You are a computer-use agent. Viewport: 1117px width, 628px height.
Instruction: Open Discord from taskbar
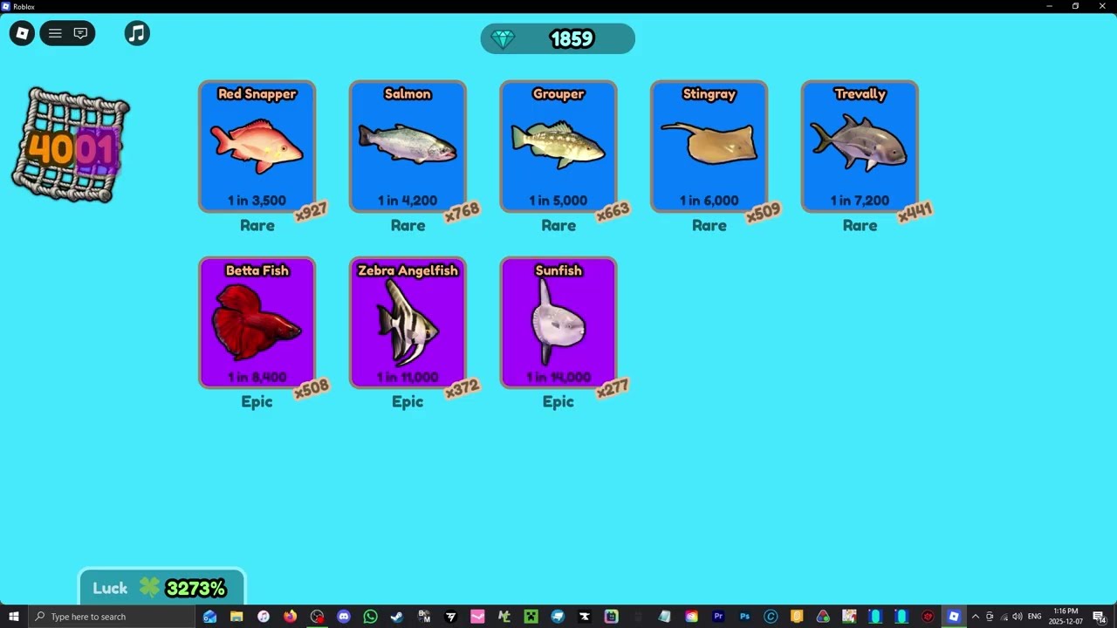click(x=344, y=617)
